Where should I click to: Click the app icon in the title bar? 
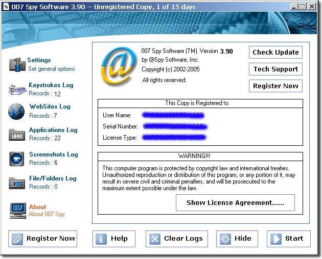coord(6,7)
